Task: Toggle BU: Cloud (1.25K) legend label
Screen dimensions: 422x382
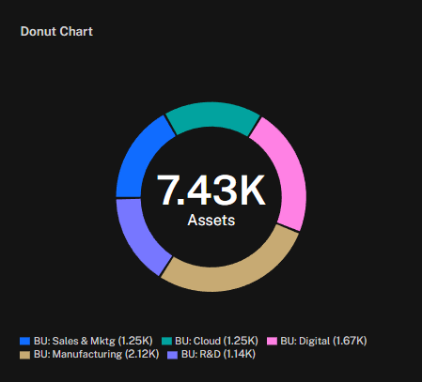Action: click(216, 341)
